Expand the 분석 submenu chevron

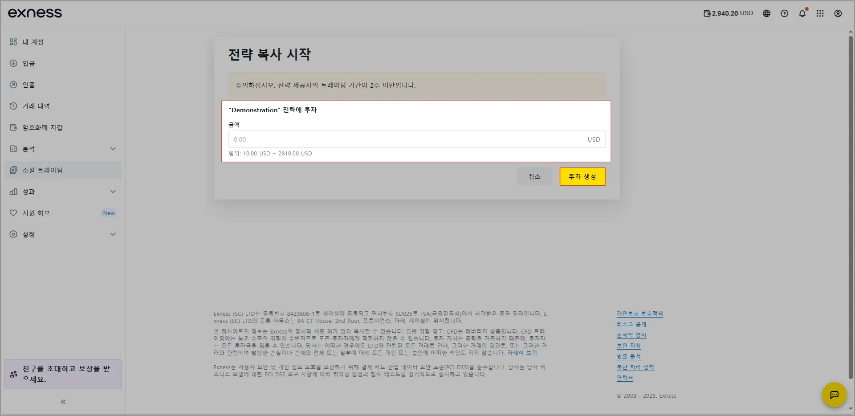click(x=113, y=149)
